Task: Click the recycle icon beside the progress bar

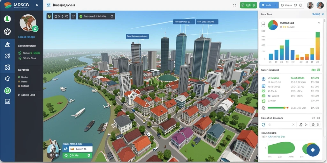Action: [263, 108]
